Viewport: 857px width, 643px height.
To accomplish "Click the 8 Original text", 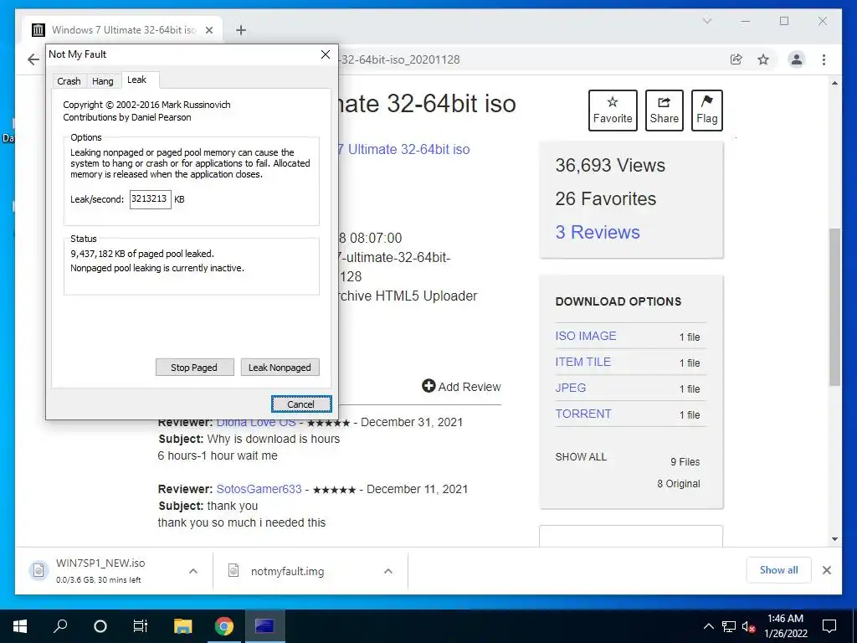I will pos(678,483).
